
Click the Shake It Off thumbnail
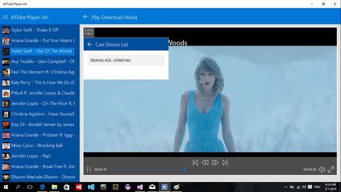6,30
